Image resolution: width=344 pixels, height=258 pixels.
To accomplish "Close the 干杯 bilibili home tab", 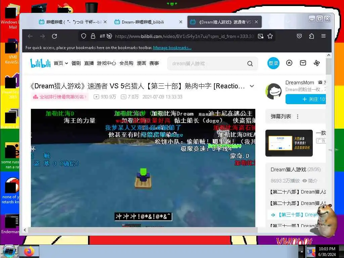I will [x=105, y=22].
